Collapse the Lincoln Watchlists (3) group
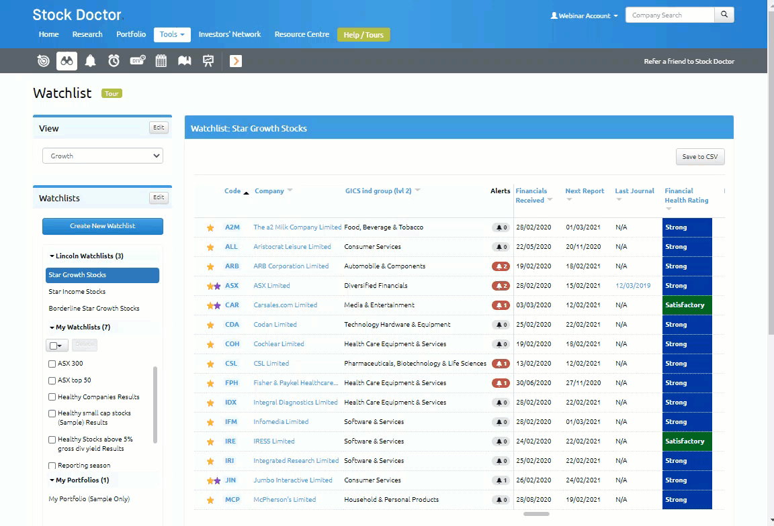The image size is (774, 526). coord(87,256)
